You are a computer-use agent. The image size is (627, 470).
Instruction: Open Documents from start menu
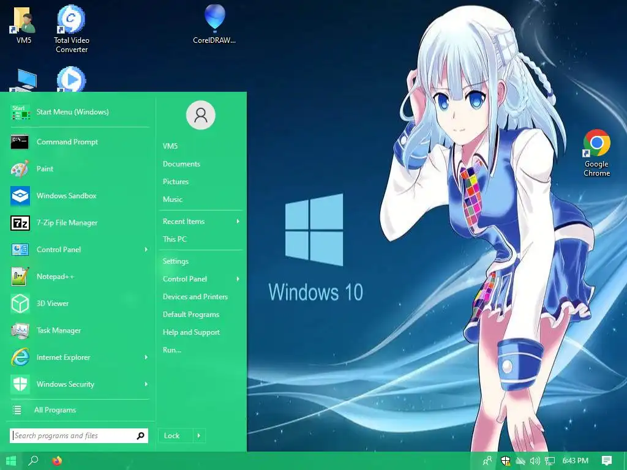pos(181,164)
